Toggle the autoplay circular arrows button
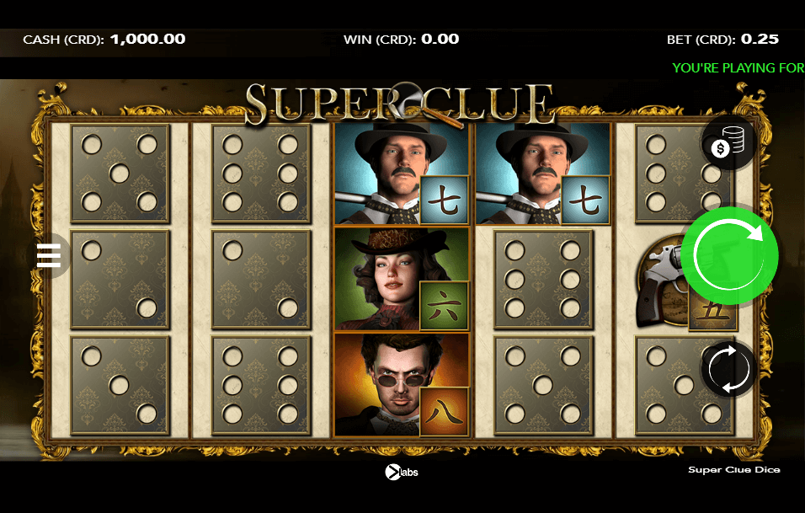The height and width of the screenshot is (513, 805). [728, 369]
